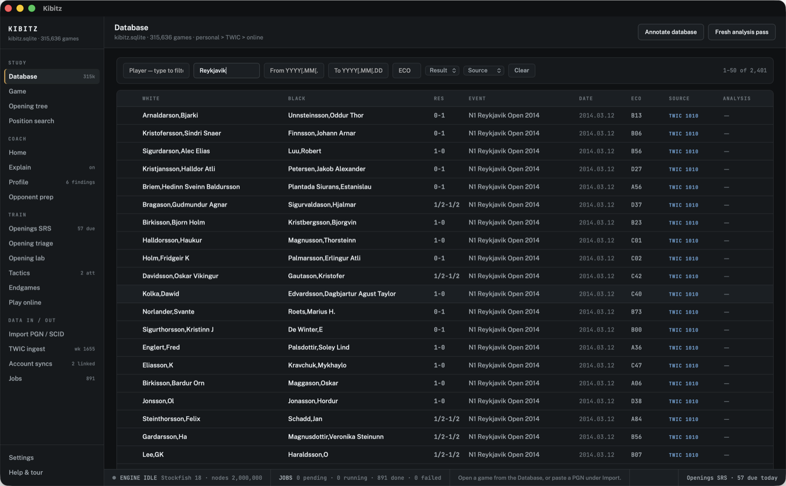
Task: Open game by Kristofersson,Sindri Snaer
Action: click(445, 133)
